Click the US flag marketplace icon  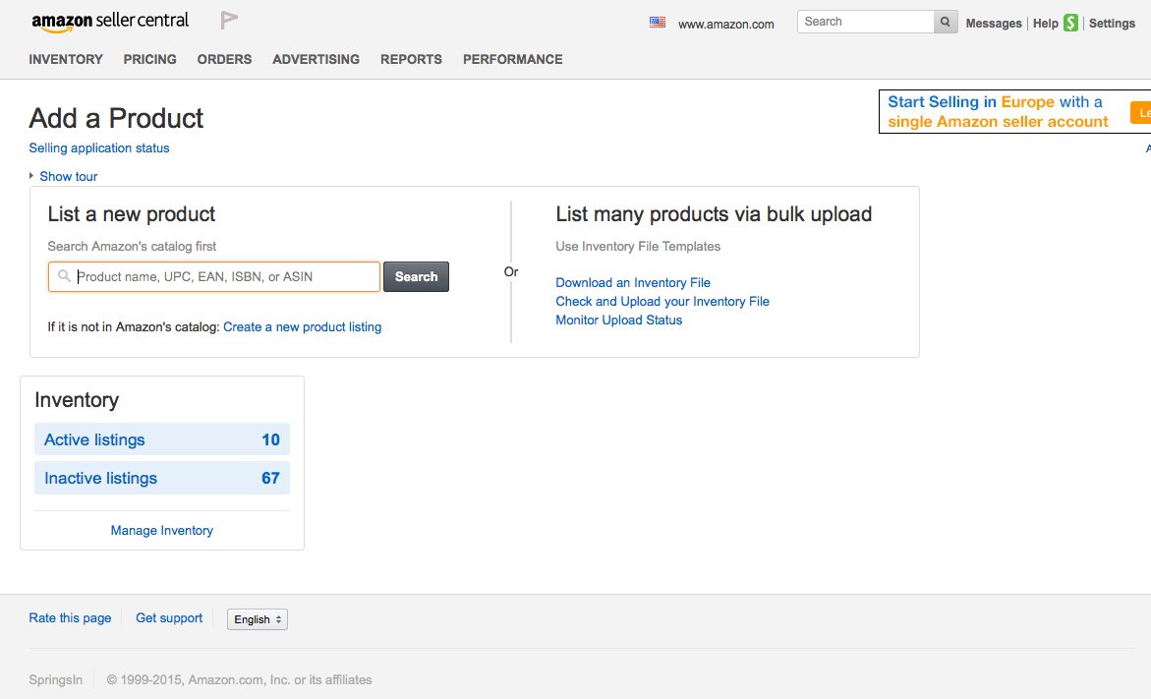[657, 22]
